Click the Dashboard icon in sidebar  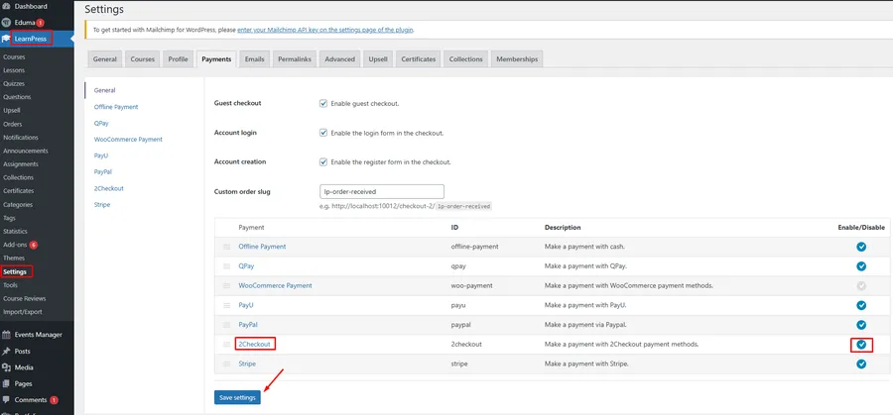(x=7, y=6)
